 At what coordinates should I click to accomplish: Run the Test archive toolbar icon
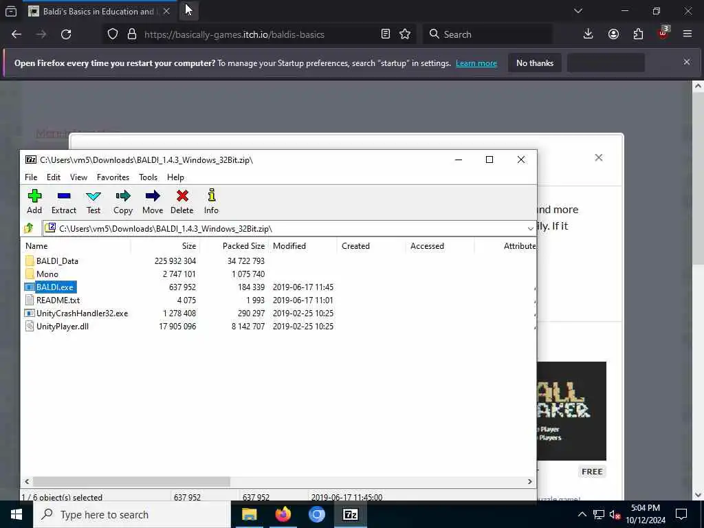click(x=93, y=201)
